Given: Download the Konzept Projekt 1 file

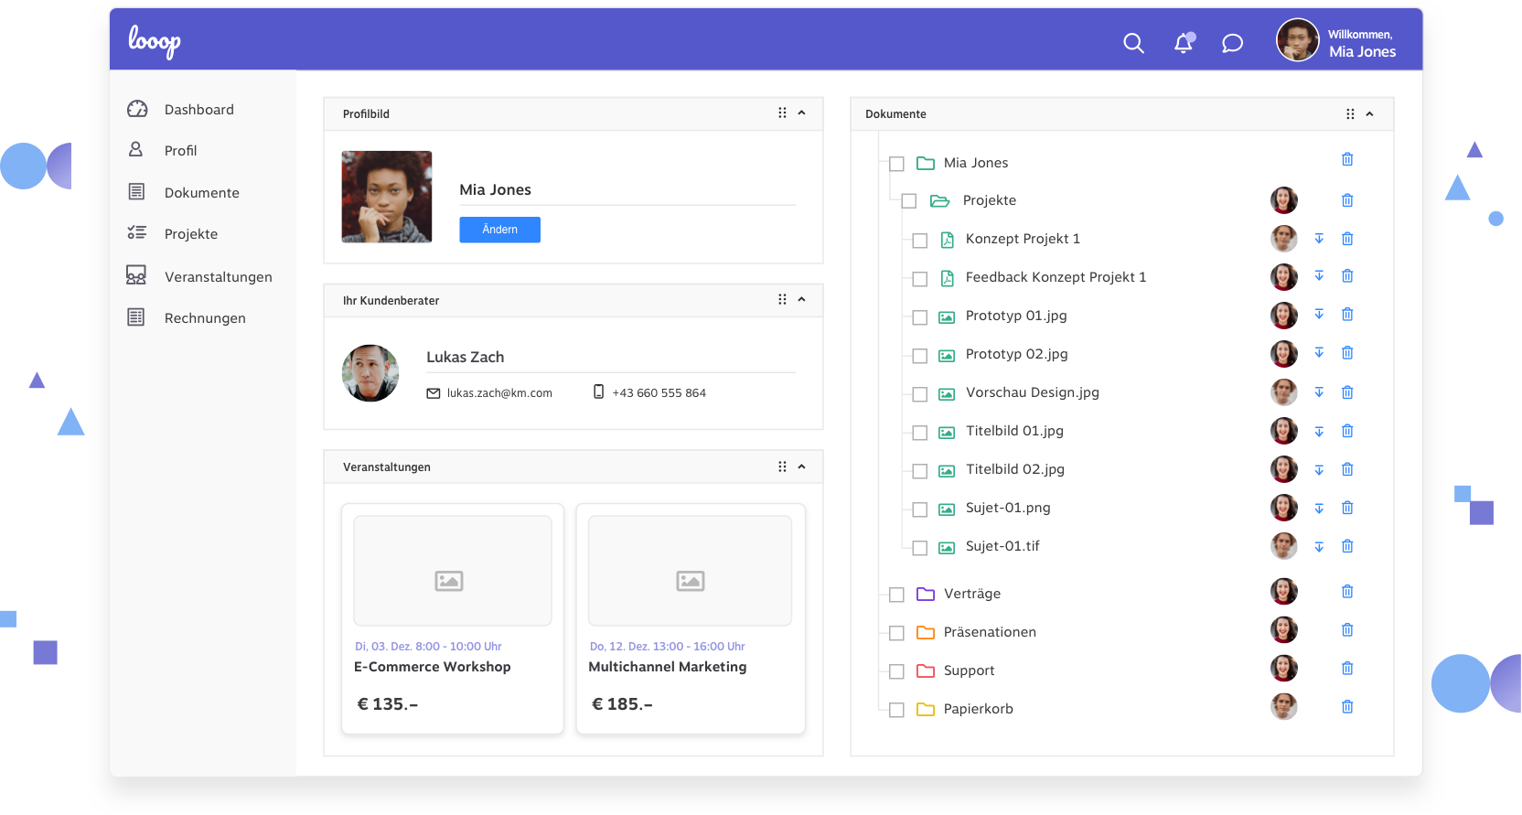Looking at the screenshot, I should point(1319,239).
